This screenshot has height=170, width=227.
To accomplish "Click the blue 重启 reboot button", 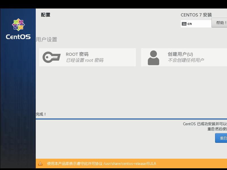I will tap(222, 138).
